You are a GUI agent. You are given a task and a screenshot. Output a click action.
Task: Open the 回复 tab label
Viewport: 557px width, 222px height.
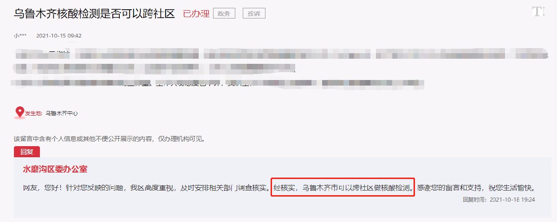[27, 152]
